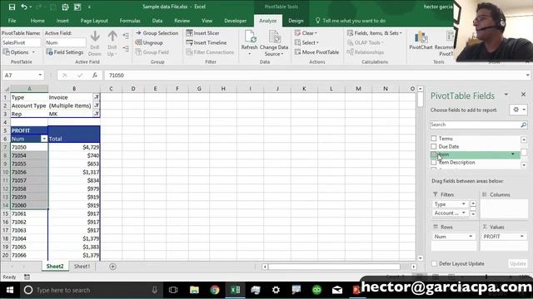Screen dimensions: 533x299
Task: Click the Drill Up icon
Action: 112,43
